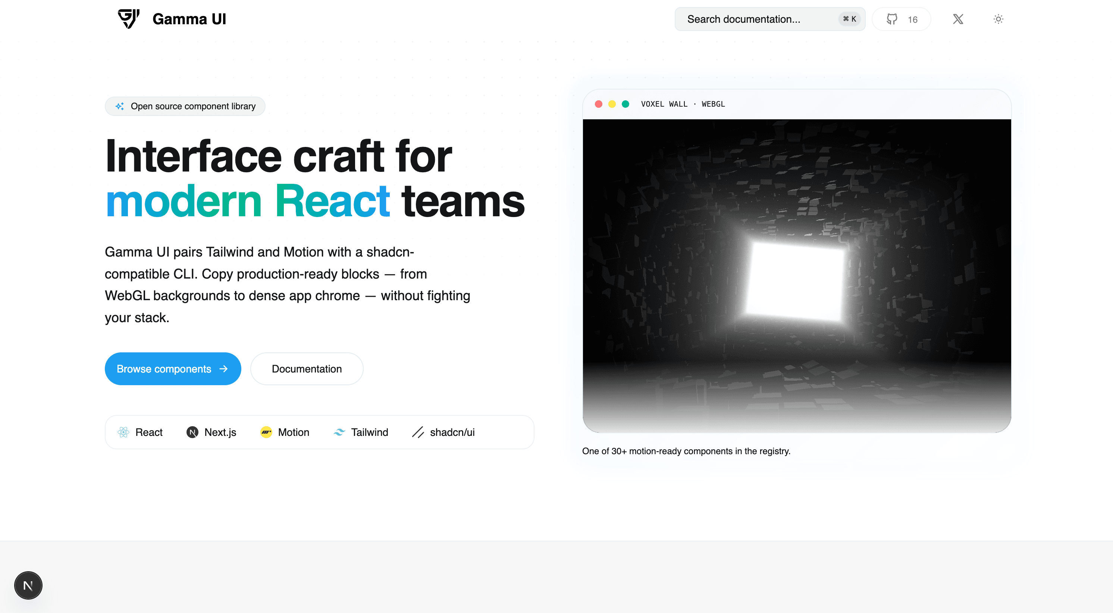Click the red dot in preview window
The height and width of the screenshot is (613, 1113).
598,104
